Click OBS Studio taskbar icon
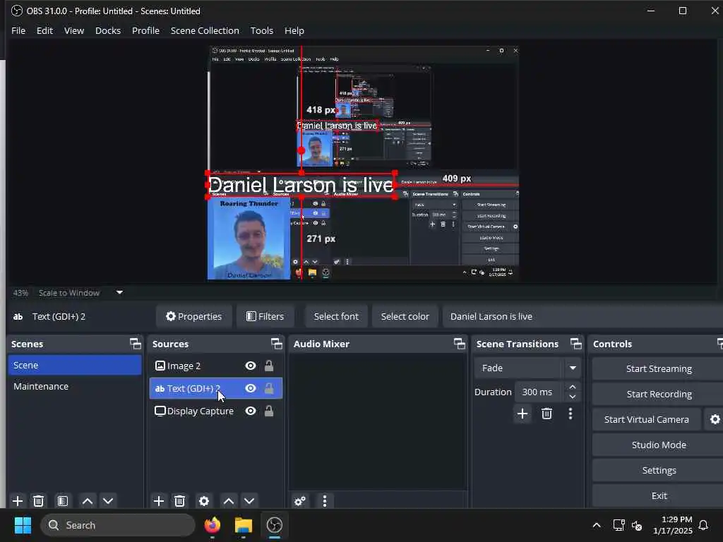Viewport: 723px width, 542px height. [x=275, y=525]
